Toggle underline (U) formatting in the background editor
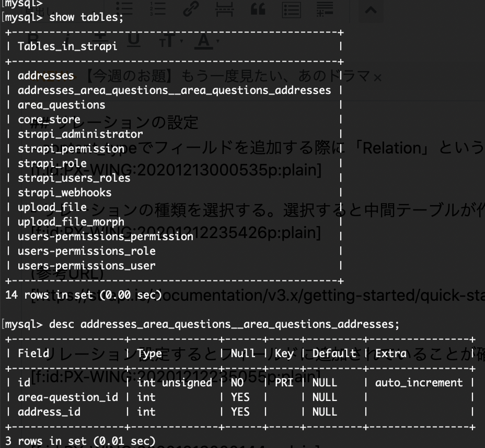Screen dimensions: 485x448 click(x=134, y=41)
